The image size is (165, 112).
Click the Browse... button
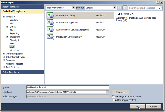[120, 92]
